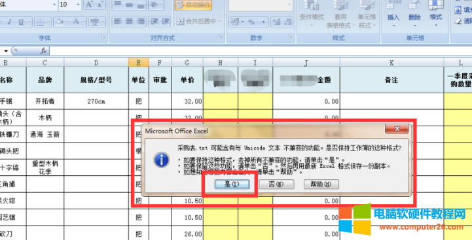The image size is (472, 240).
Task: Click the increase indent icon
Action: tap(165, 22)
